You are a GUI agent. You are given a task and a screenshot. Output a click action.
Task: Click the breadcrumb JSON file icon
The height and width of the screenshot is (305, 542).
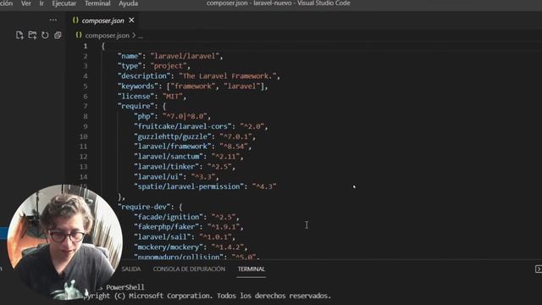[x=79, y=36]
